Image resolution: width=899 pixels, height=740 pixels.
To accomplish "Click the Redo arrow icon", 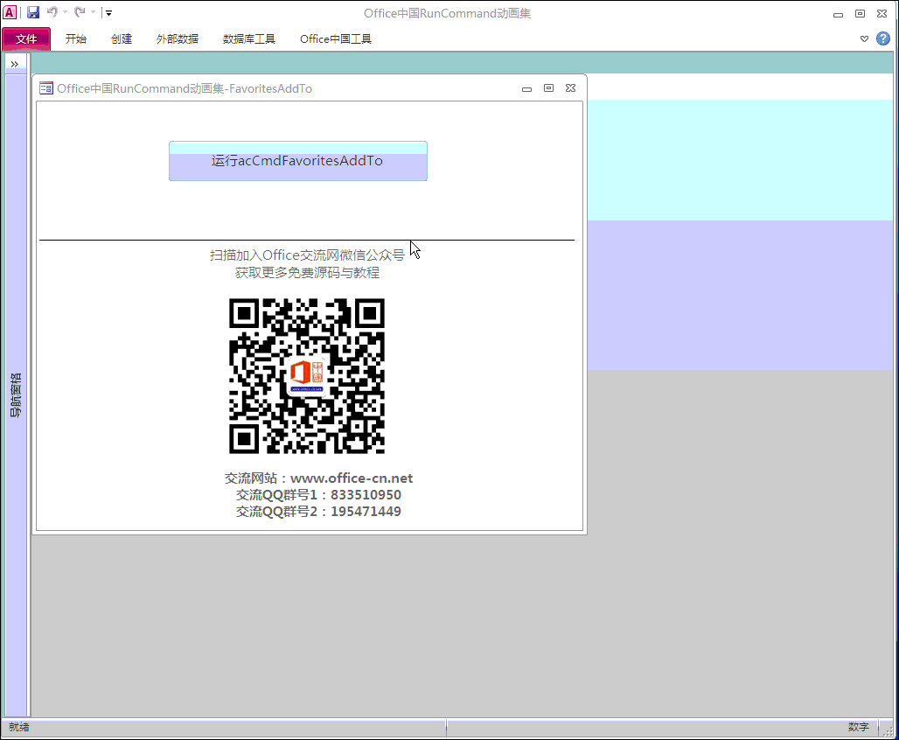I will coord(80,11).
